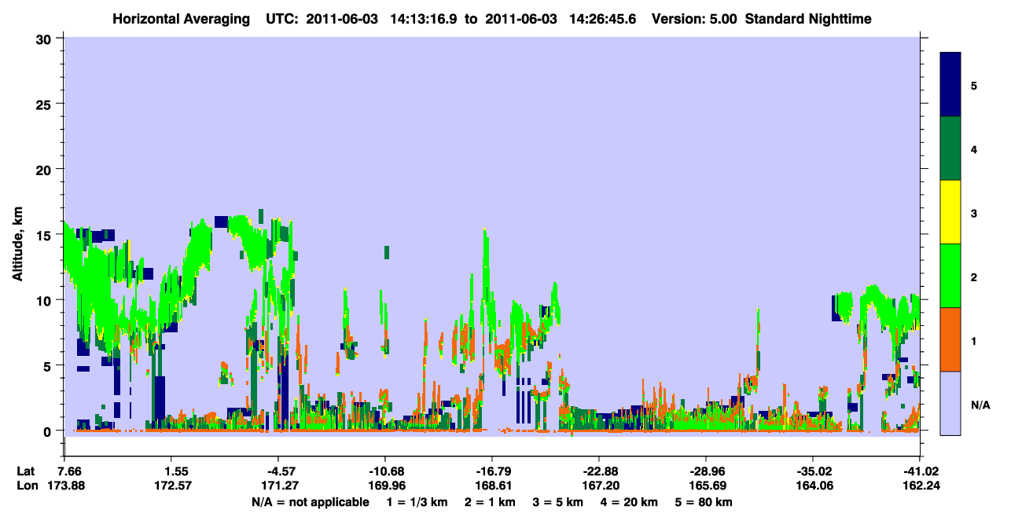
Task: Click the y-axis tick label '15'
Action: [46, 235]
